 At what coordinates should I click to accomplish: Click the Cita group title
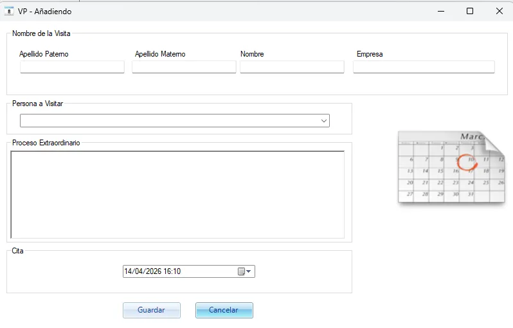click(17, 251)
